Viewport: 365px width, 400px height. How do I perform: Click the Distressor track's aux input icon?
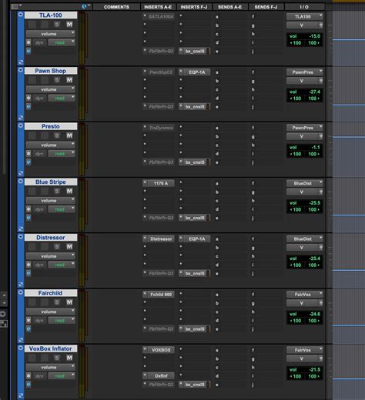click(21, 237)
